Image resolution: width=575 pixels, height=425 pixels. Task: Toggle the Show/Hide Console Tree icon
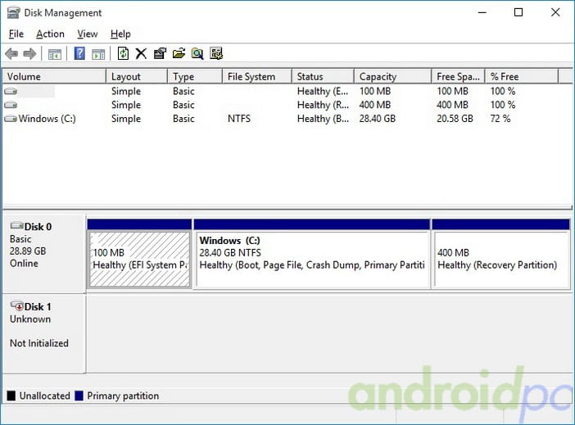click(55, 54)
